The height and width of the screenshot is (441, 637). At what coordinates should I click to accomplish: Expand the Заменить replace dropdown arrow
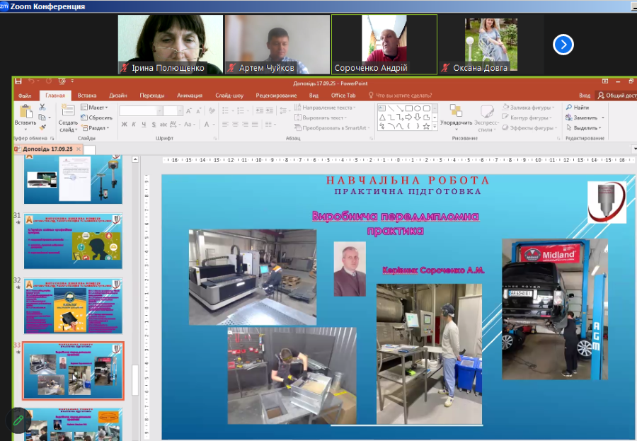(x=602, y=118)
